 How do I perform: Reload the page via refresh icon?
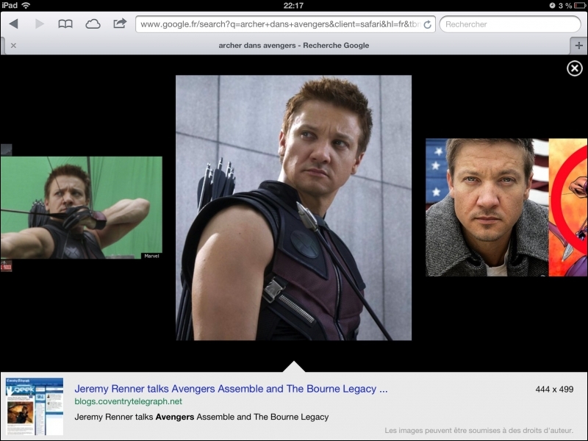point(427,25)
